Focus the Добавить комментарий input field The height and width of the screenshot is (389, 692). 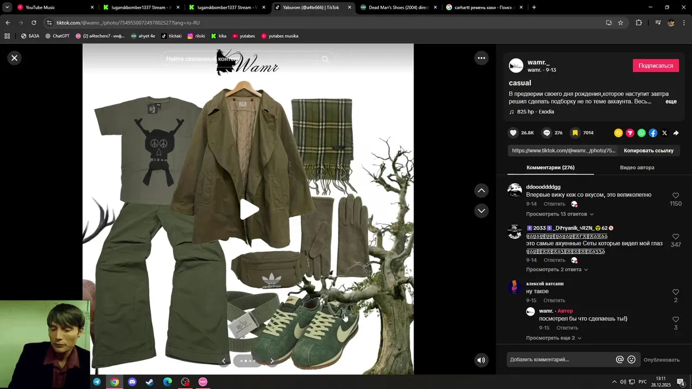pyautogui.click(x=560, y=360)
